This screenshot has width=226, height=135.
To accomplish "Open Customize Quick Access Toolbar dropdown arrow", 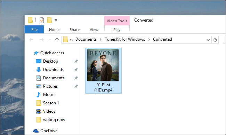I will (56, 21).
